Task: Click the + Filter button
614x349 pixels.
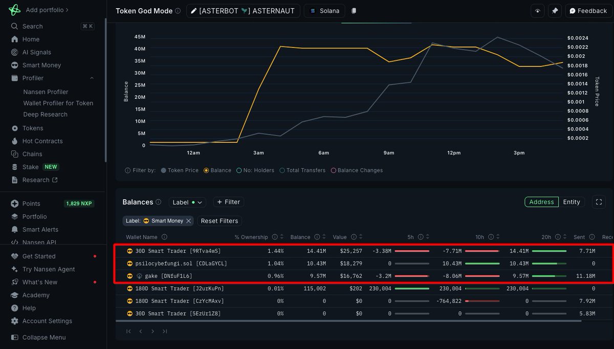Action: click(228, 202)
